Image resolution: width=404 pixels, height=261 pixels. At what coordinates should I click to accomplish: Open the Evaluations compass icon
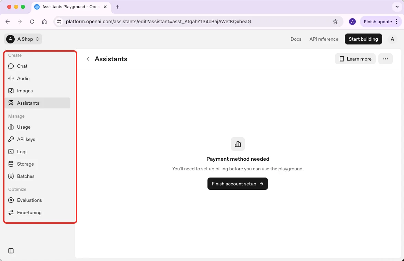click(11, 200)
